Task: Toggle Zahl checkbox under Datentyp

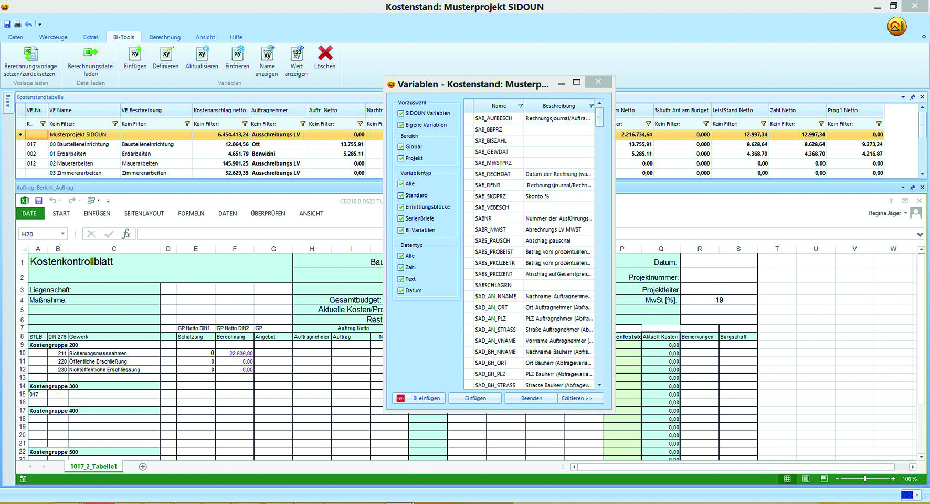Action: [401, 267]
